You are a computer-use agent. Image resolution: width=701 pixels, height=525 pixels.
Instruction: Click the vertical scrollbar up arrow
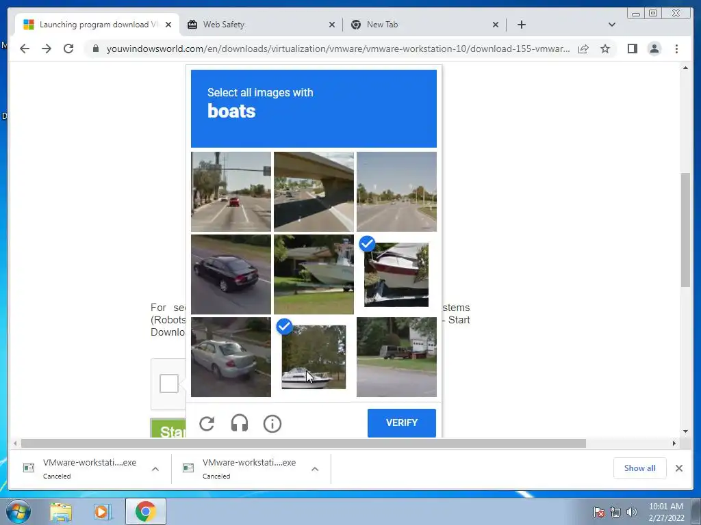[685, 68]
